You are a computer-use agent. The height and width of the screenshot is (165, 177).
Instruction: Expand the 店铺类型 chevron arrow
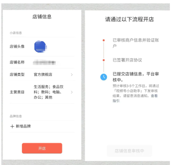point(72,75)
